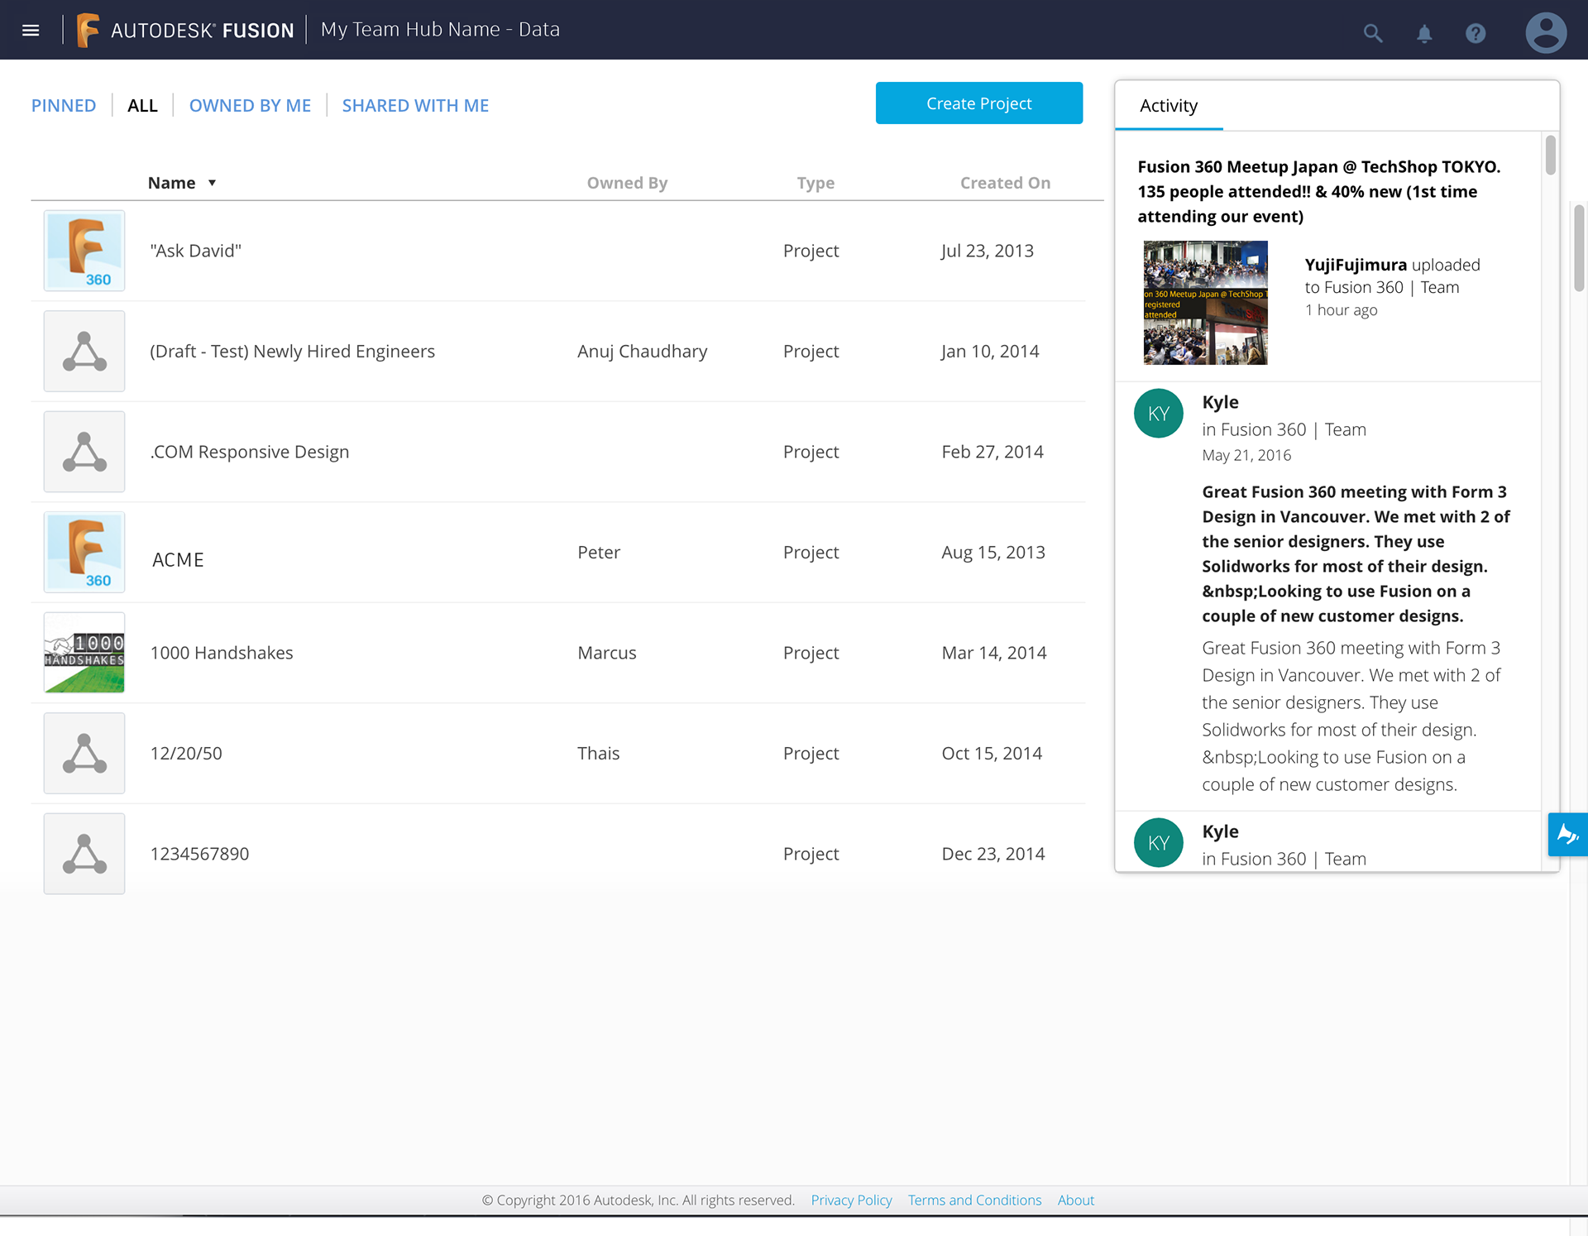Open the 1000 Handshakes project thumbnail
This screenshot has height=1236, width=1588.
coord(84,653)
